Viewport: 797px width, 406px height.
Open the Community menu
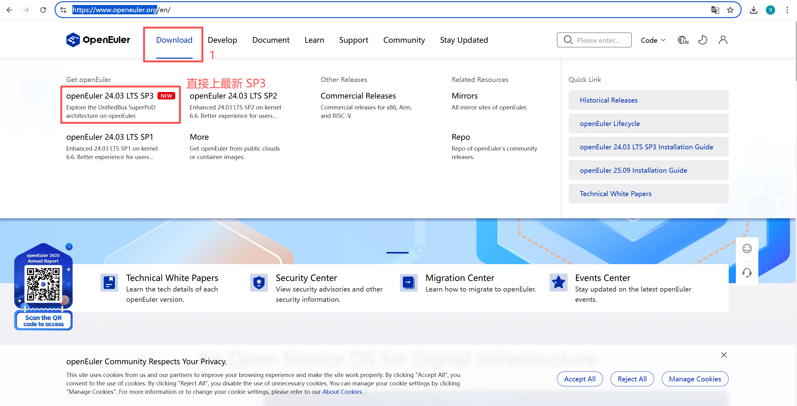404,40
